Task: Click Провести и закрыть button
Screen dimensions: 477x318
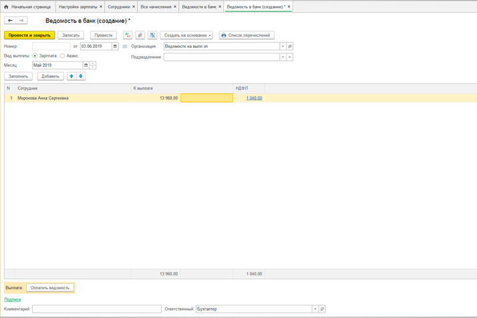Action: tap(29, 35)
